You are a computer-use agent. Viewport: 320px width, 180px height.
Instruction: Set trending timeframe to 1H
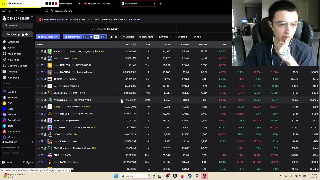tap(91, 37)
